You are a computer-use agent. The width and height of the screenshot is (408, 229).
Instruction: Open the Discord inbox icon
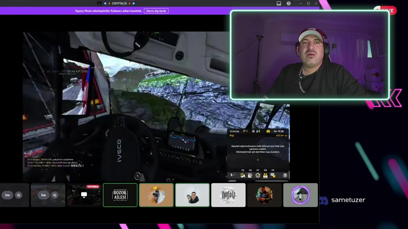coord(279,3)
